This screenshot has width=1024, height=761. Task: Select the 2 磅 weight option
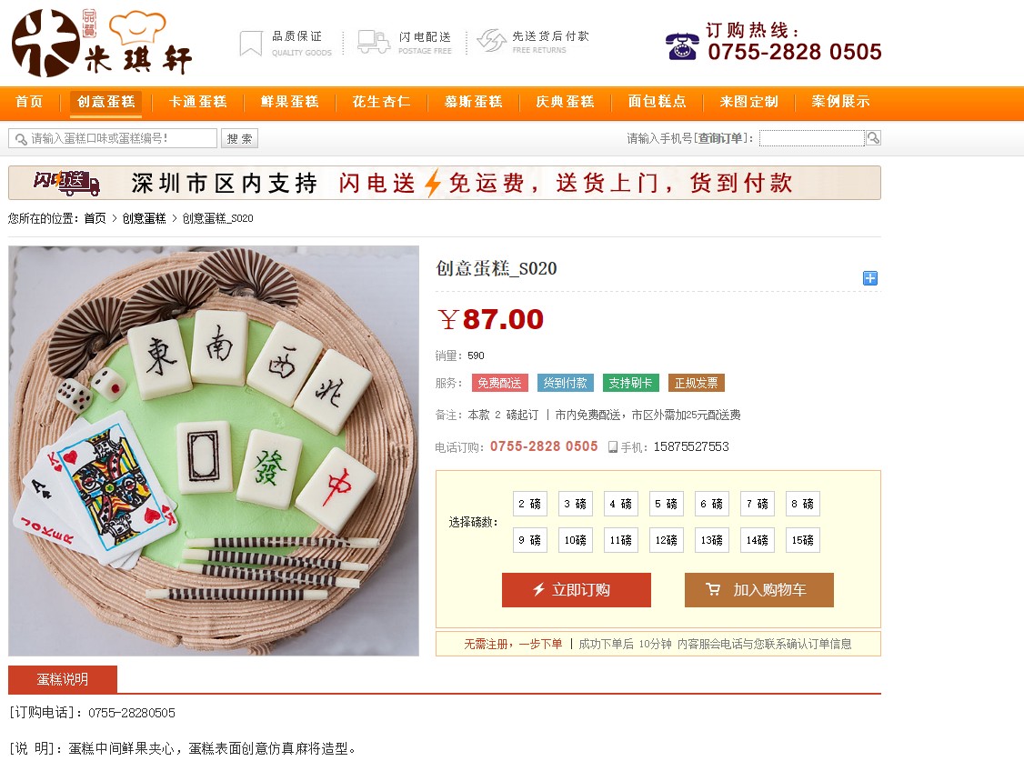(x=529, y=504)
